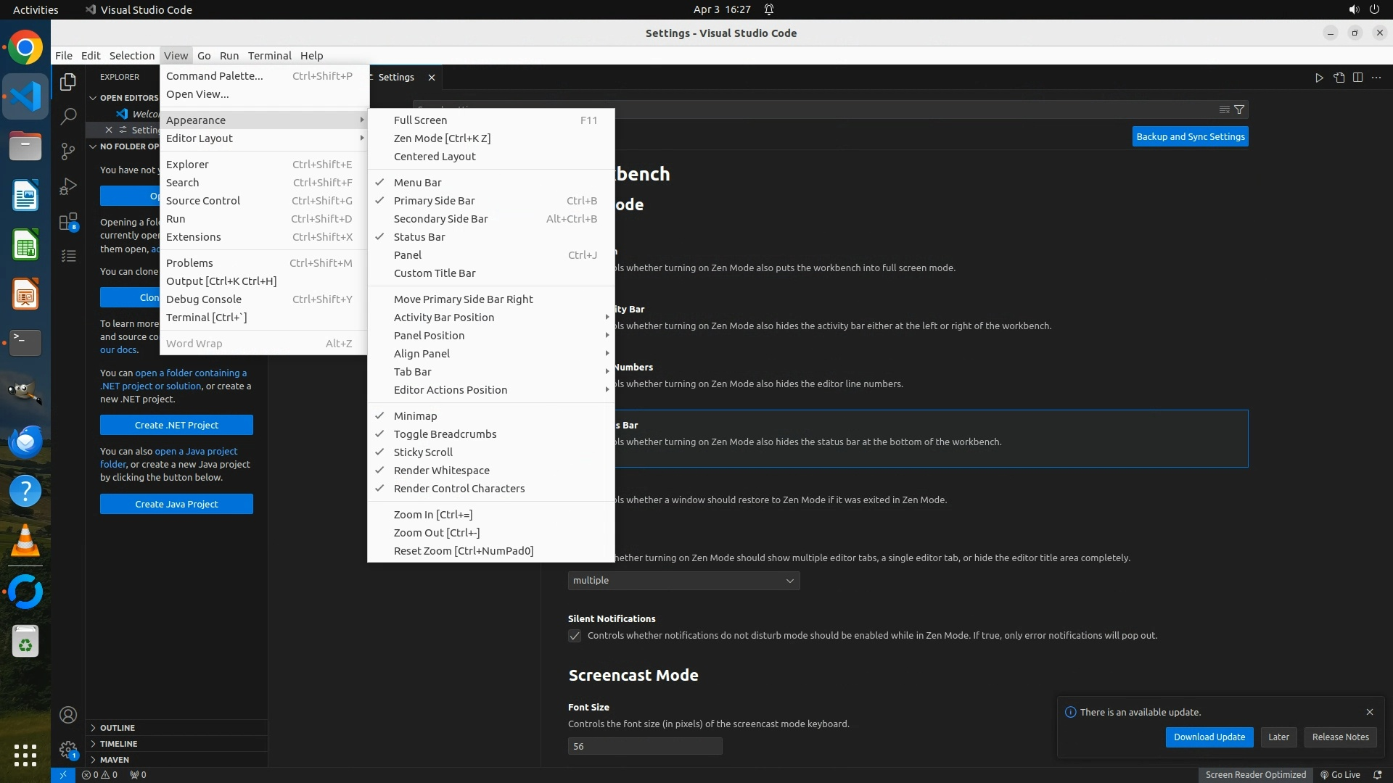Open the Search view in activity bar

(68, 116)
